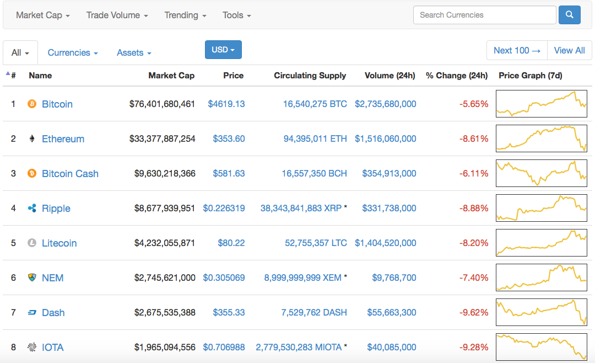Open the Trade Volume dropdown menu

point(117,15)
